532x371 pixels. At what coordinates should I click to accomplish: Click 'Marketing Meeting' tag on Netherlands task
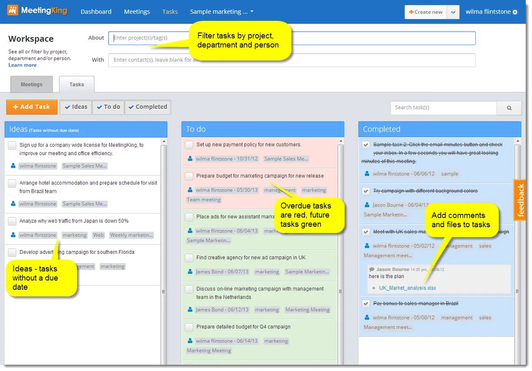(x=308, y=310)
